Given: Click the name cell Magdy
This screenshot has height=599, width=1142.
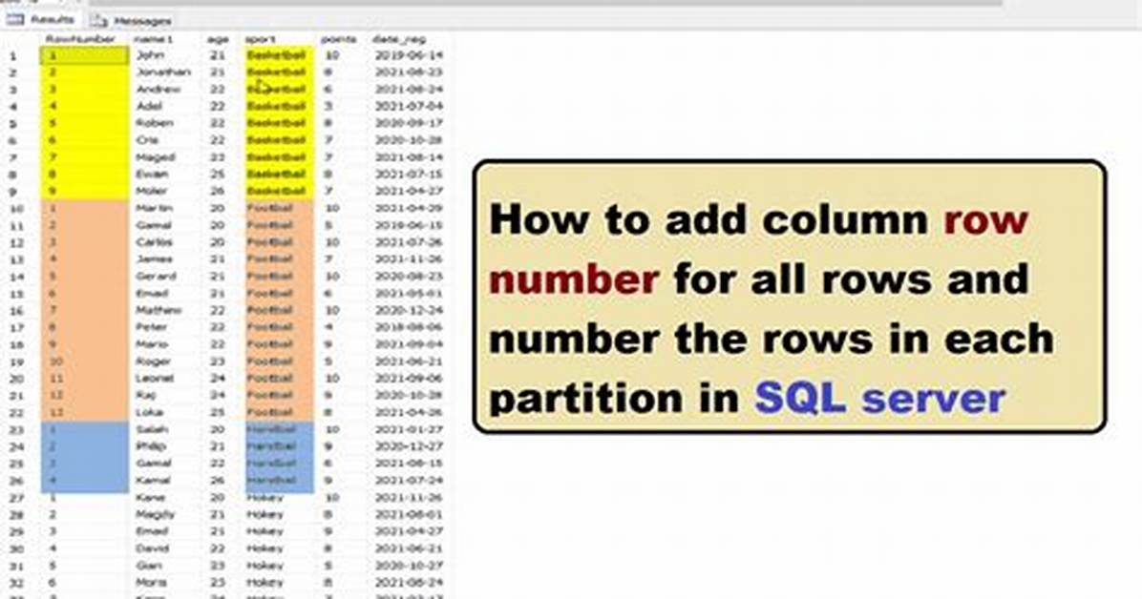Looking at the screenshot, I should (x=156, y=514).
